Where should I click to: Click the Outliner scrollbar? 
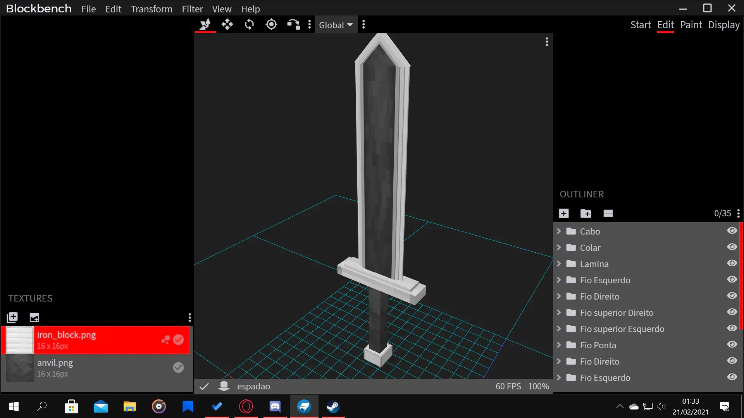click(741, 276)
